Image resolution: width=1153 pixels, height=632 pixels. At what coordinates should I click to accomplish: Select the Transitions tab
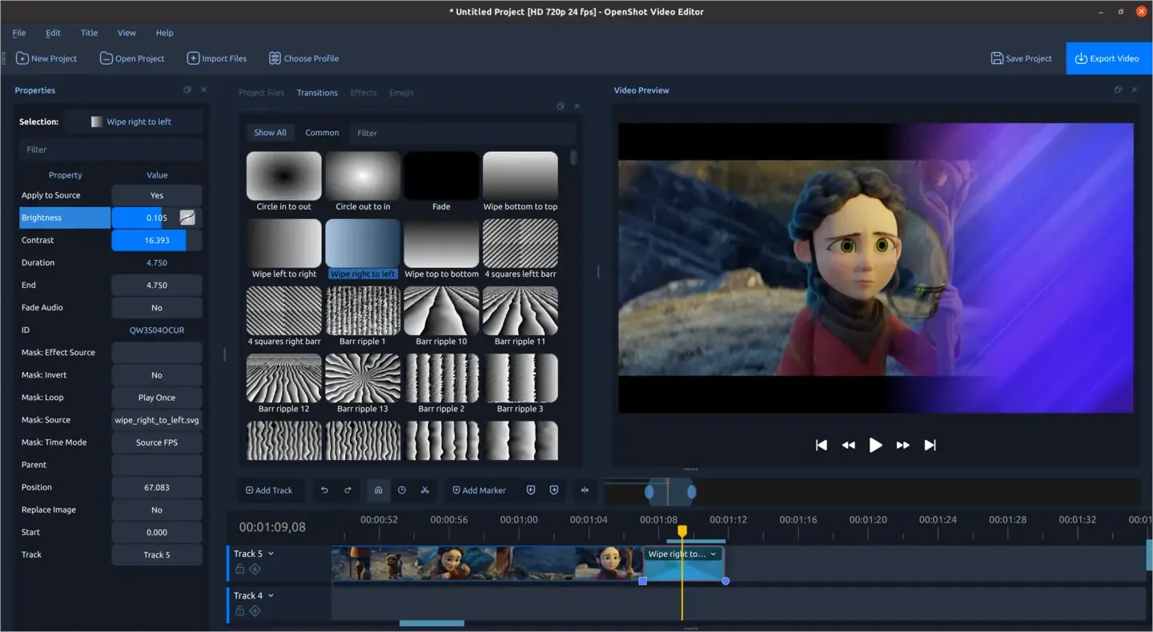317,93
